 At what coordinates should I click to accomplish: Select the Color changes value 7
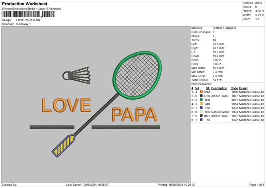coord(213,32)
